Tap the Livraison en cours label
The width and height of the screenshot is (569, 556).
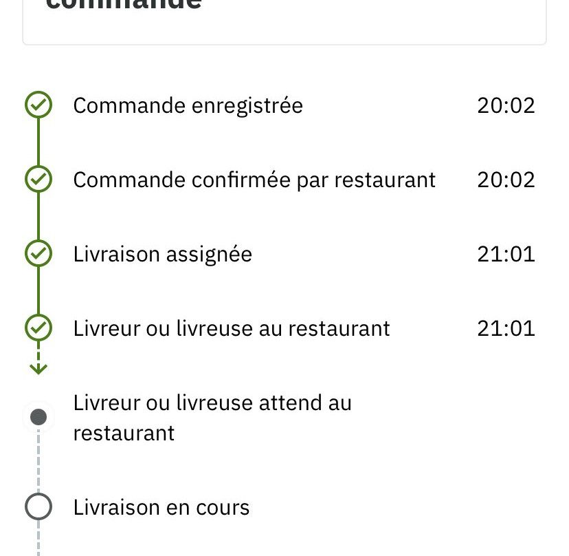pyautogui.click(x=161, y=508)
